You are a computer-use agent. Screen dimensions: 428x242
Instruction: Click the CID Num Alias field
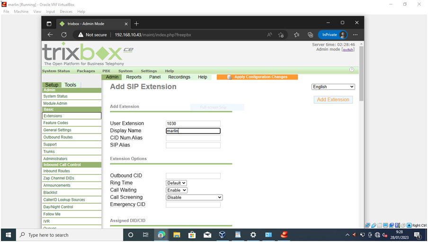[193, 138]
